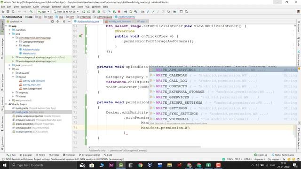Open the Refactor menu

pyautogui.click(x=56, y=7)
